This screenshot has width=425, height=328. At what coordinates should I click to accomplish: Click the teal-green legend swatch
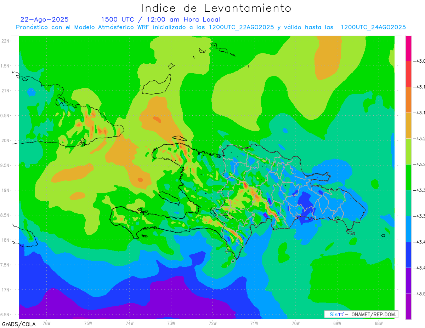408,203
